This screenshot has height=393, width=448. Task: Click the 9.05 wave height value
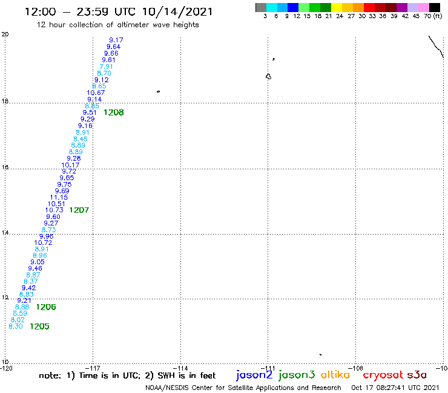click(x=38, y=262)
